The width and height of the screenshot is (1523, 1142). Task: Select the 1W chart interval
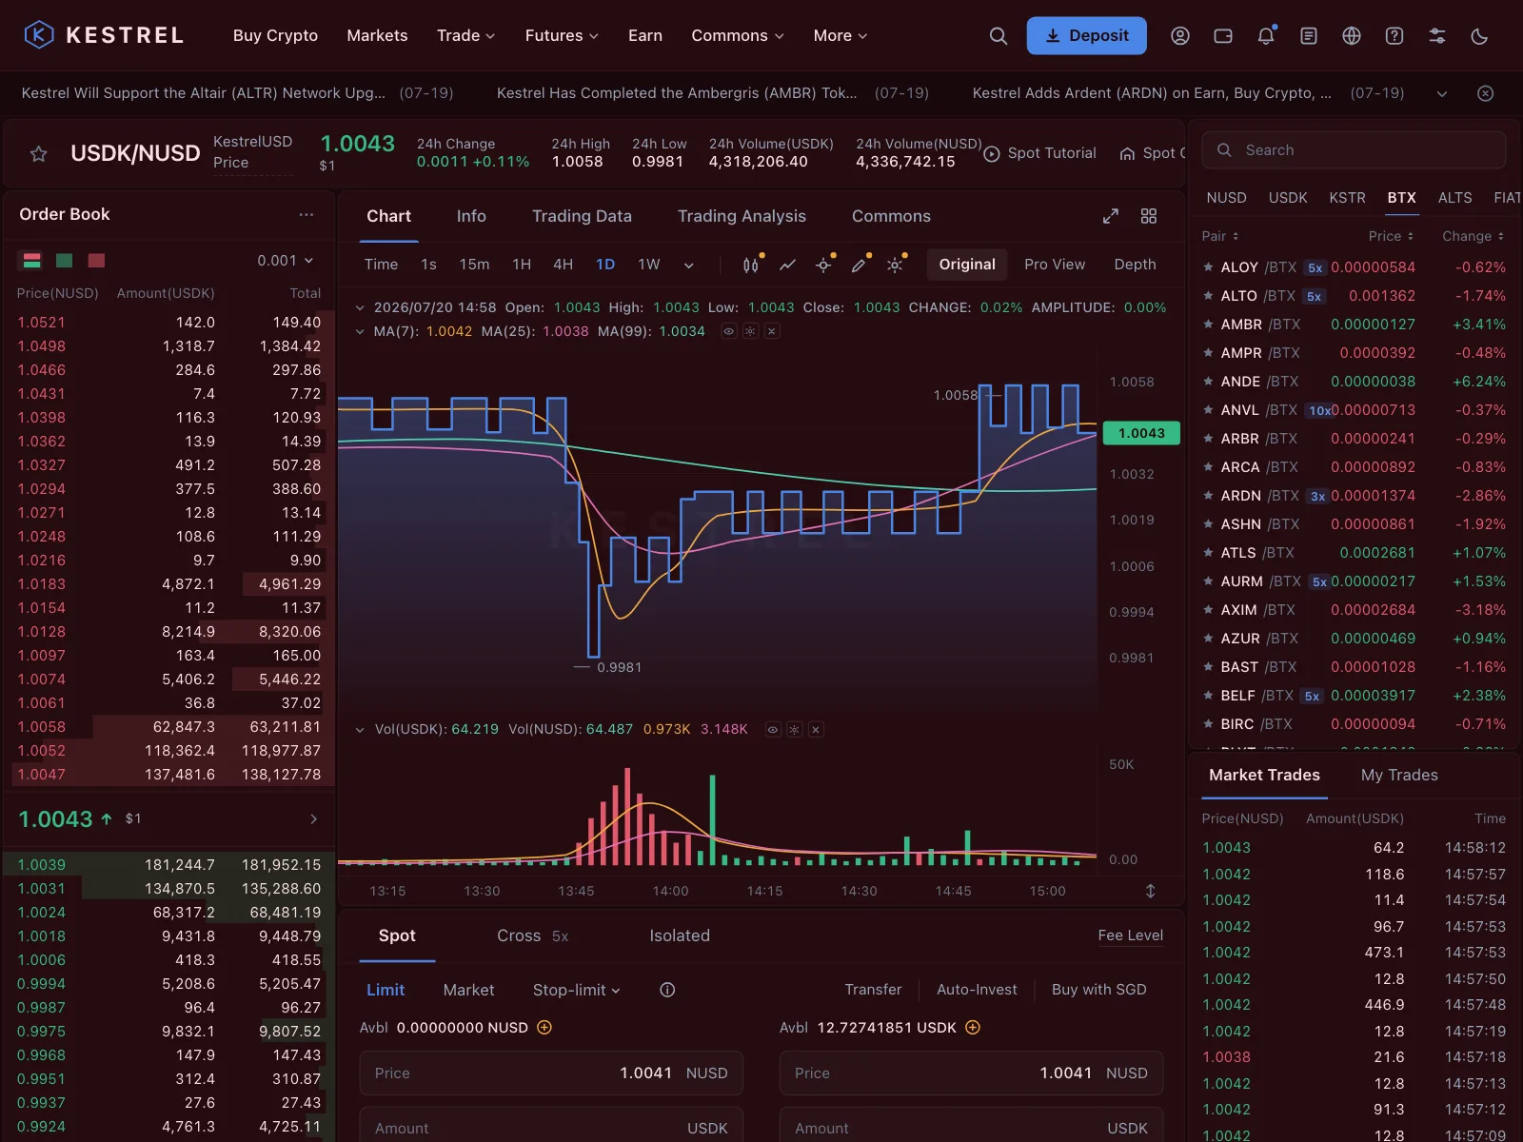[x=649, y=265]
